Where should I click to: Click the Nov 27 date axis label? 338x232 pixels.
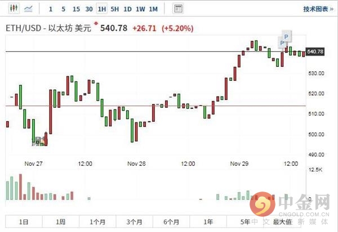coord(33,163)
